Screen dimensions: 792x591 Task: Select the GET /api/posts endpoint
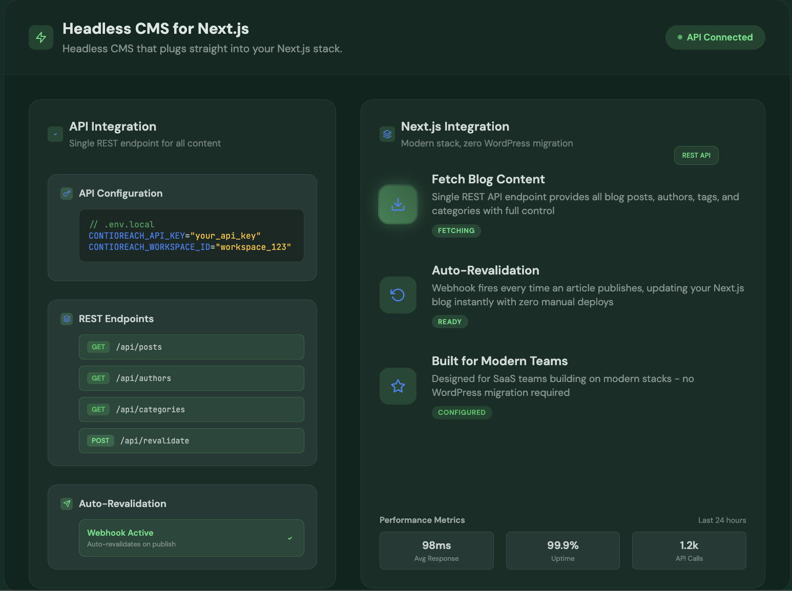point(191,347)
